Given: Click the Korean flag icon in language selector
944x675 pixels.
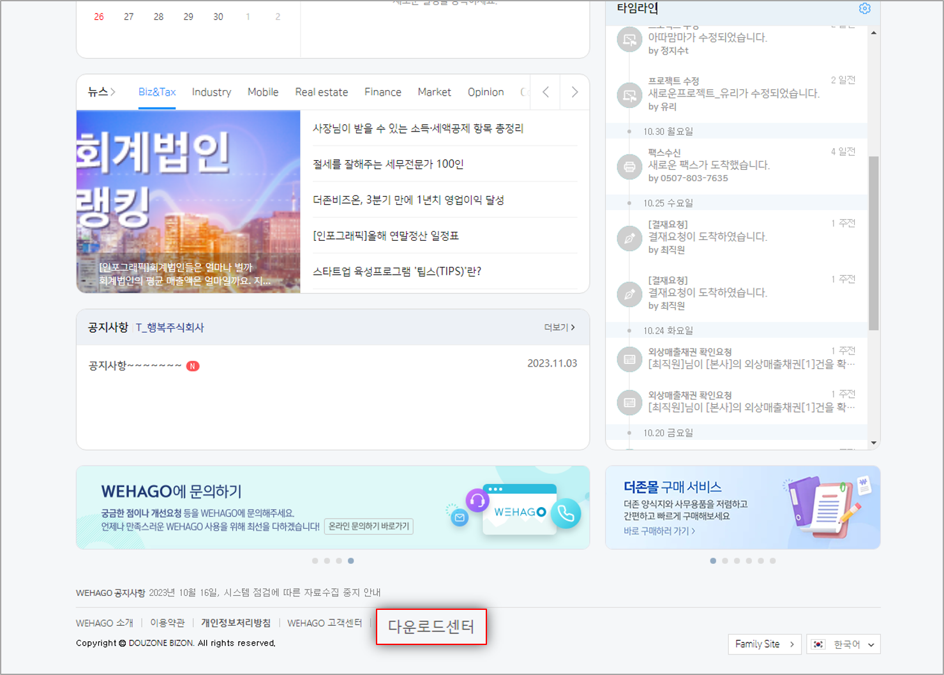Looking at the screenshot, I should tap(819, 644).
